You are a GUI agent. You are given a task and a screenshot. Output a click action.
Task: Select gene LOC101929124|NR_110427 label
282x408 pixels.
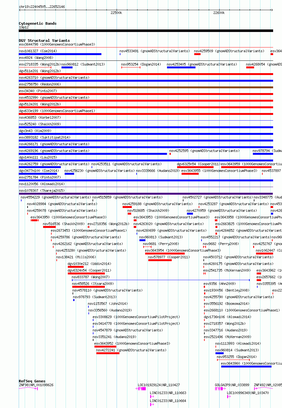point(159,385)
